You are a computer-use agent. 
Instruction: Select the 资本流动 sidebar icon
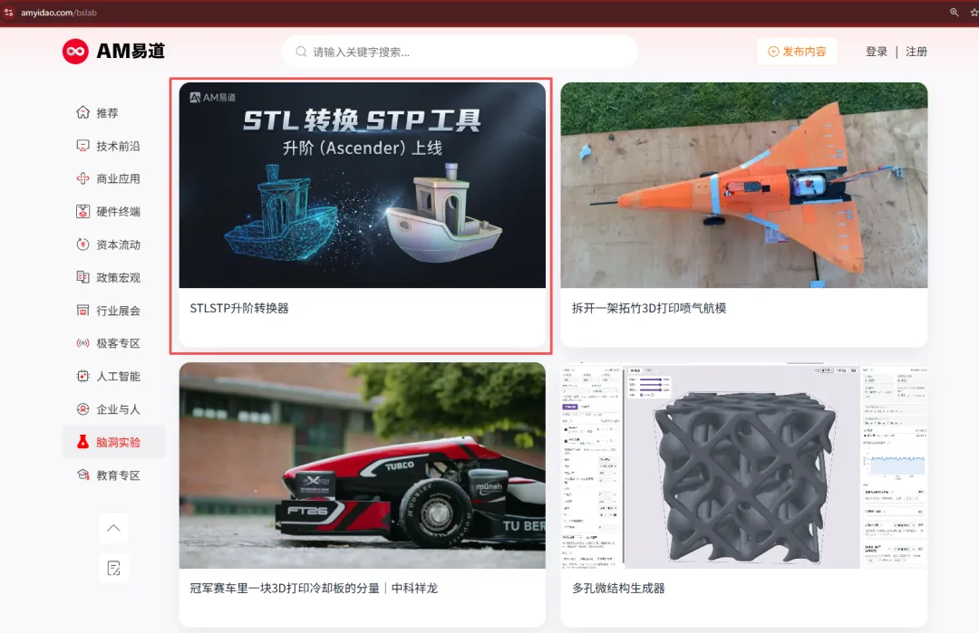(82, 245)
